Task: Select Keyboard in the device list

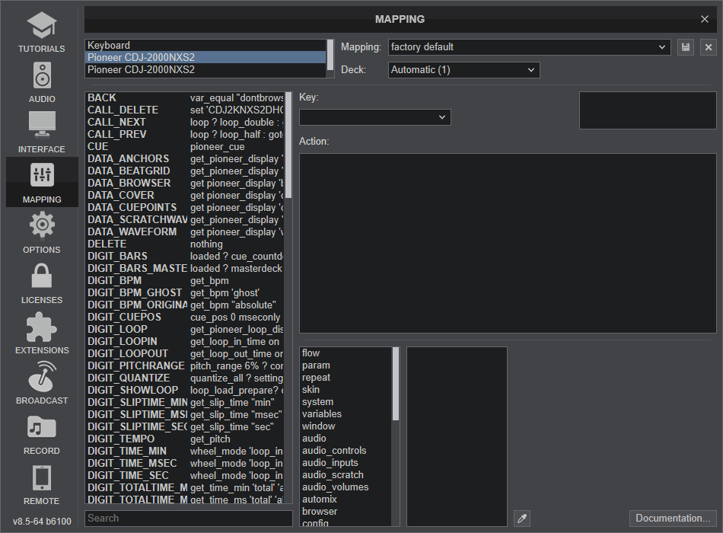Action: click(205, 46)
